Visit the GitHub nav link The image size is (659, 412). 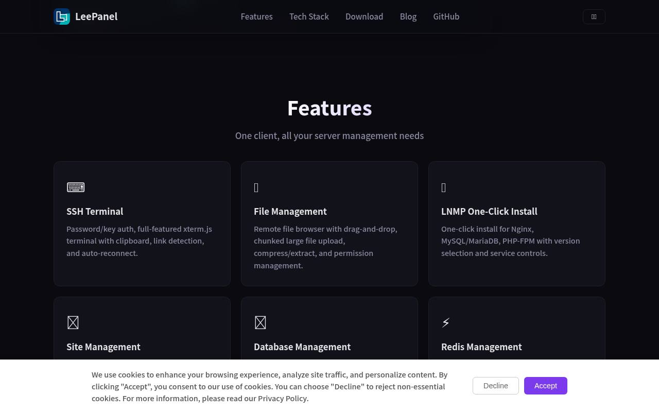point(446,16)
